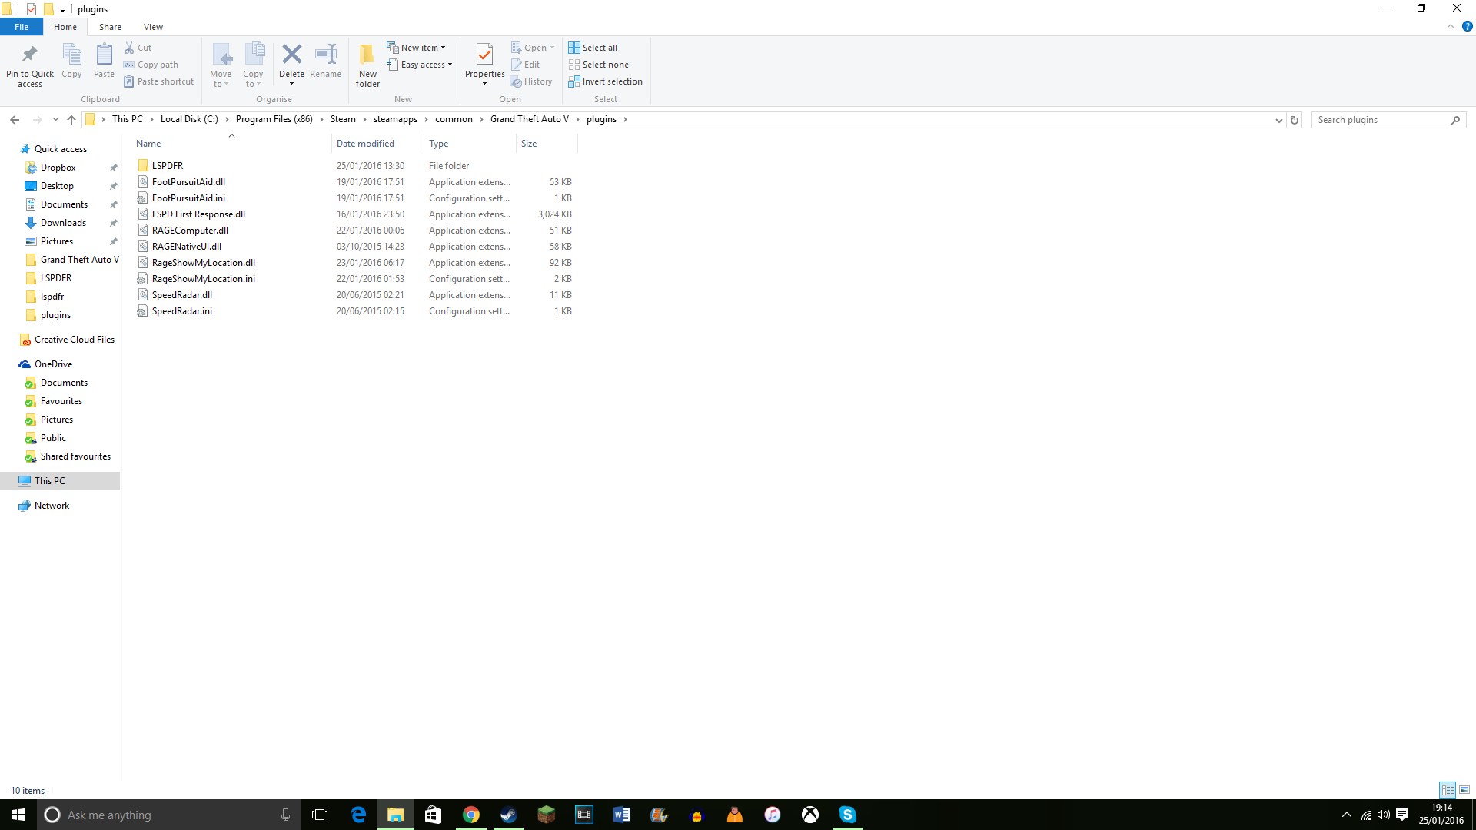The image size is (1476, 830).
Task: Open Steam from the taskbar
Action: [508, 815]
